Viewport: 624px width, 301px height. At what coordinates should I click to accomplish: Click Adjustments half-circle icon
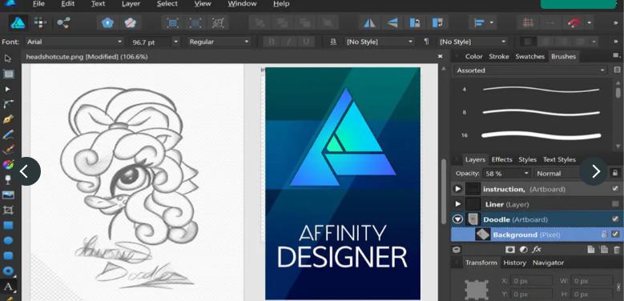[523, 250]
